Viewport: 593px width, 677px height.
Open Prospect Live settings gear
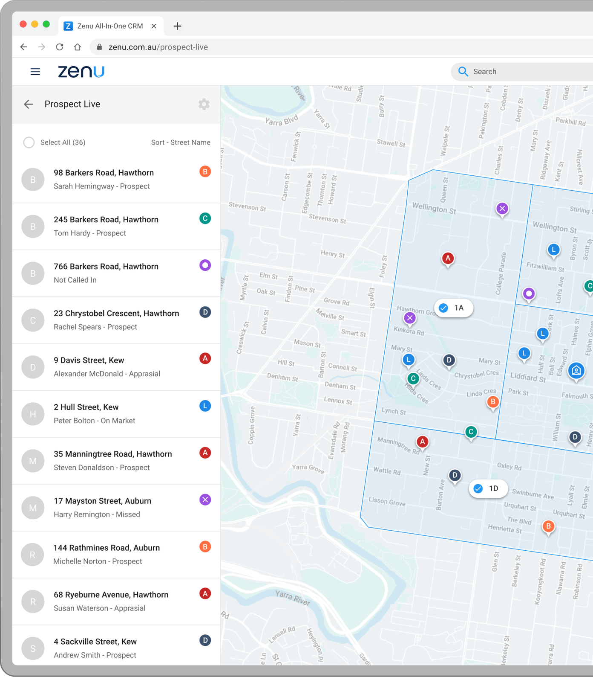pos(204,104)
